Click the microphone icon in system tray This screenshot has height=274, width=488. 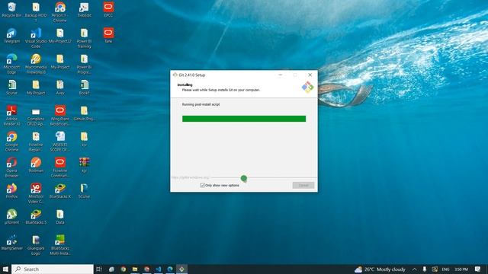(424, 269)
